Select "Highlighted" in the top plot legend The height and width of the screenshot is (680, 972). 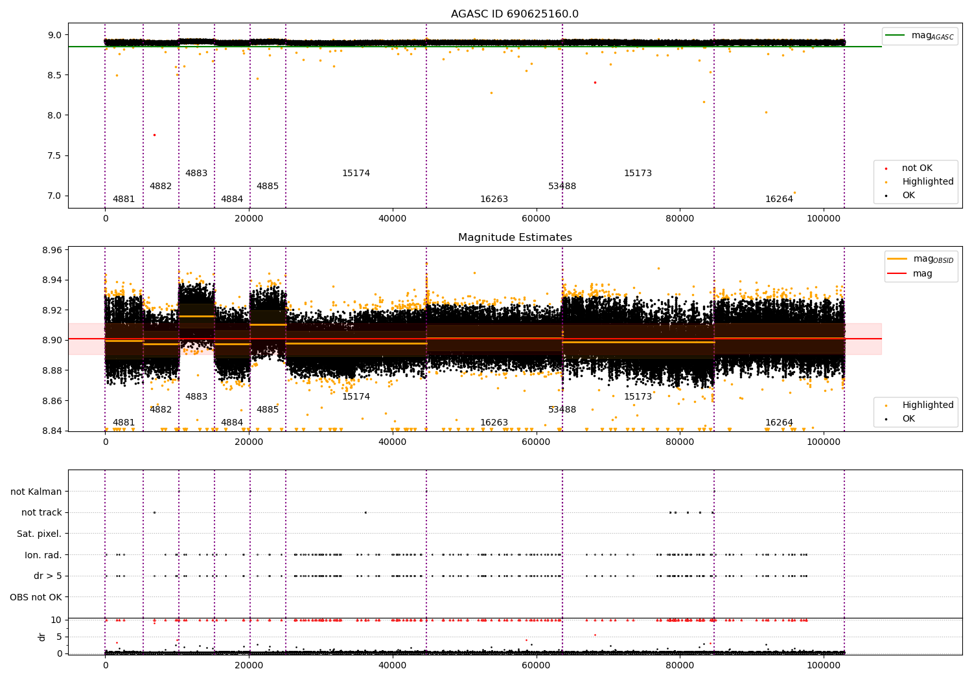point(920,182)
